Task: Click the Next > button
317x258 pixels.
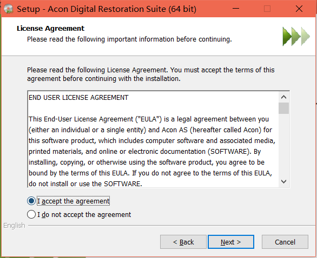Action: [x=231, y=242]
